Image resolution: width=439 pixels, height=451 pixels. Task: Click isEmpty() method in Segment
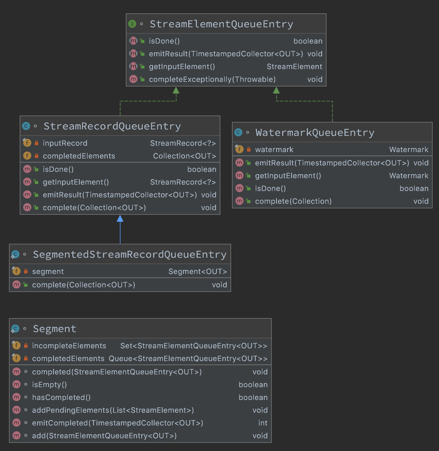140,385
